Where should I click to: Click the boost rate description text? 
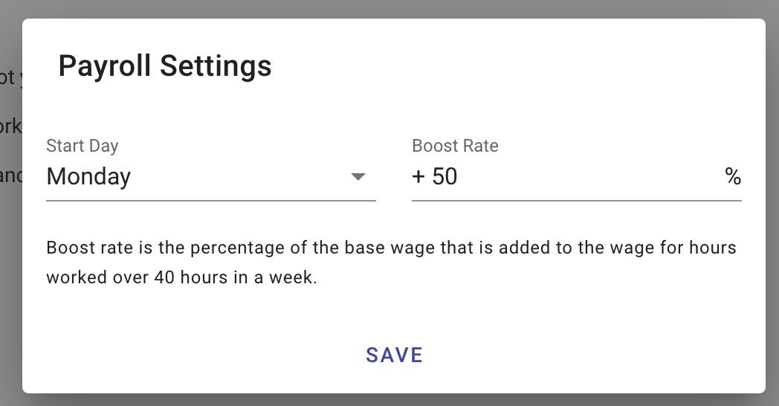(391, 247)
